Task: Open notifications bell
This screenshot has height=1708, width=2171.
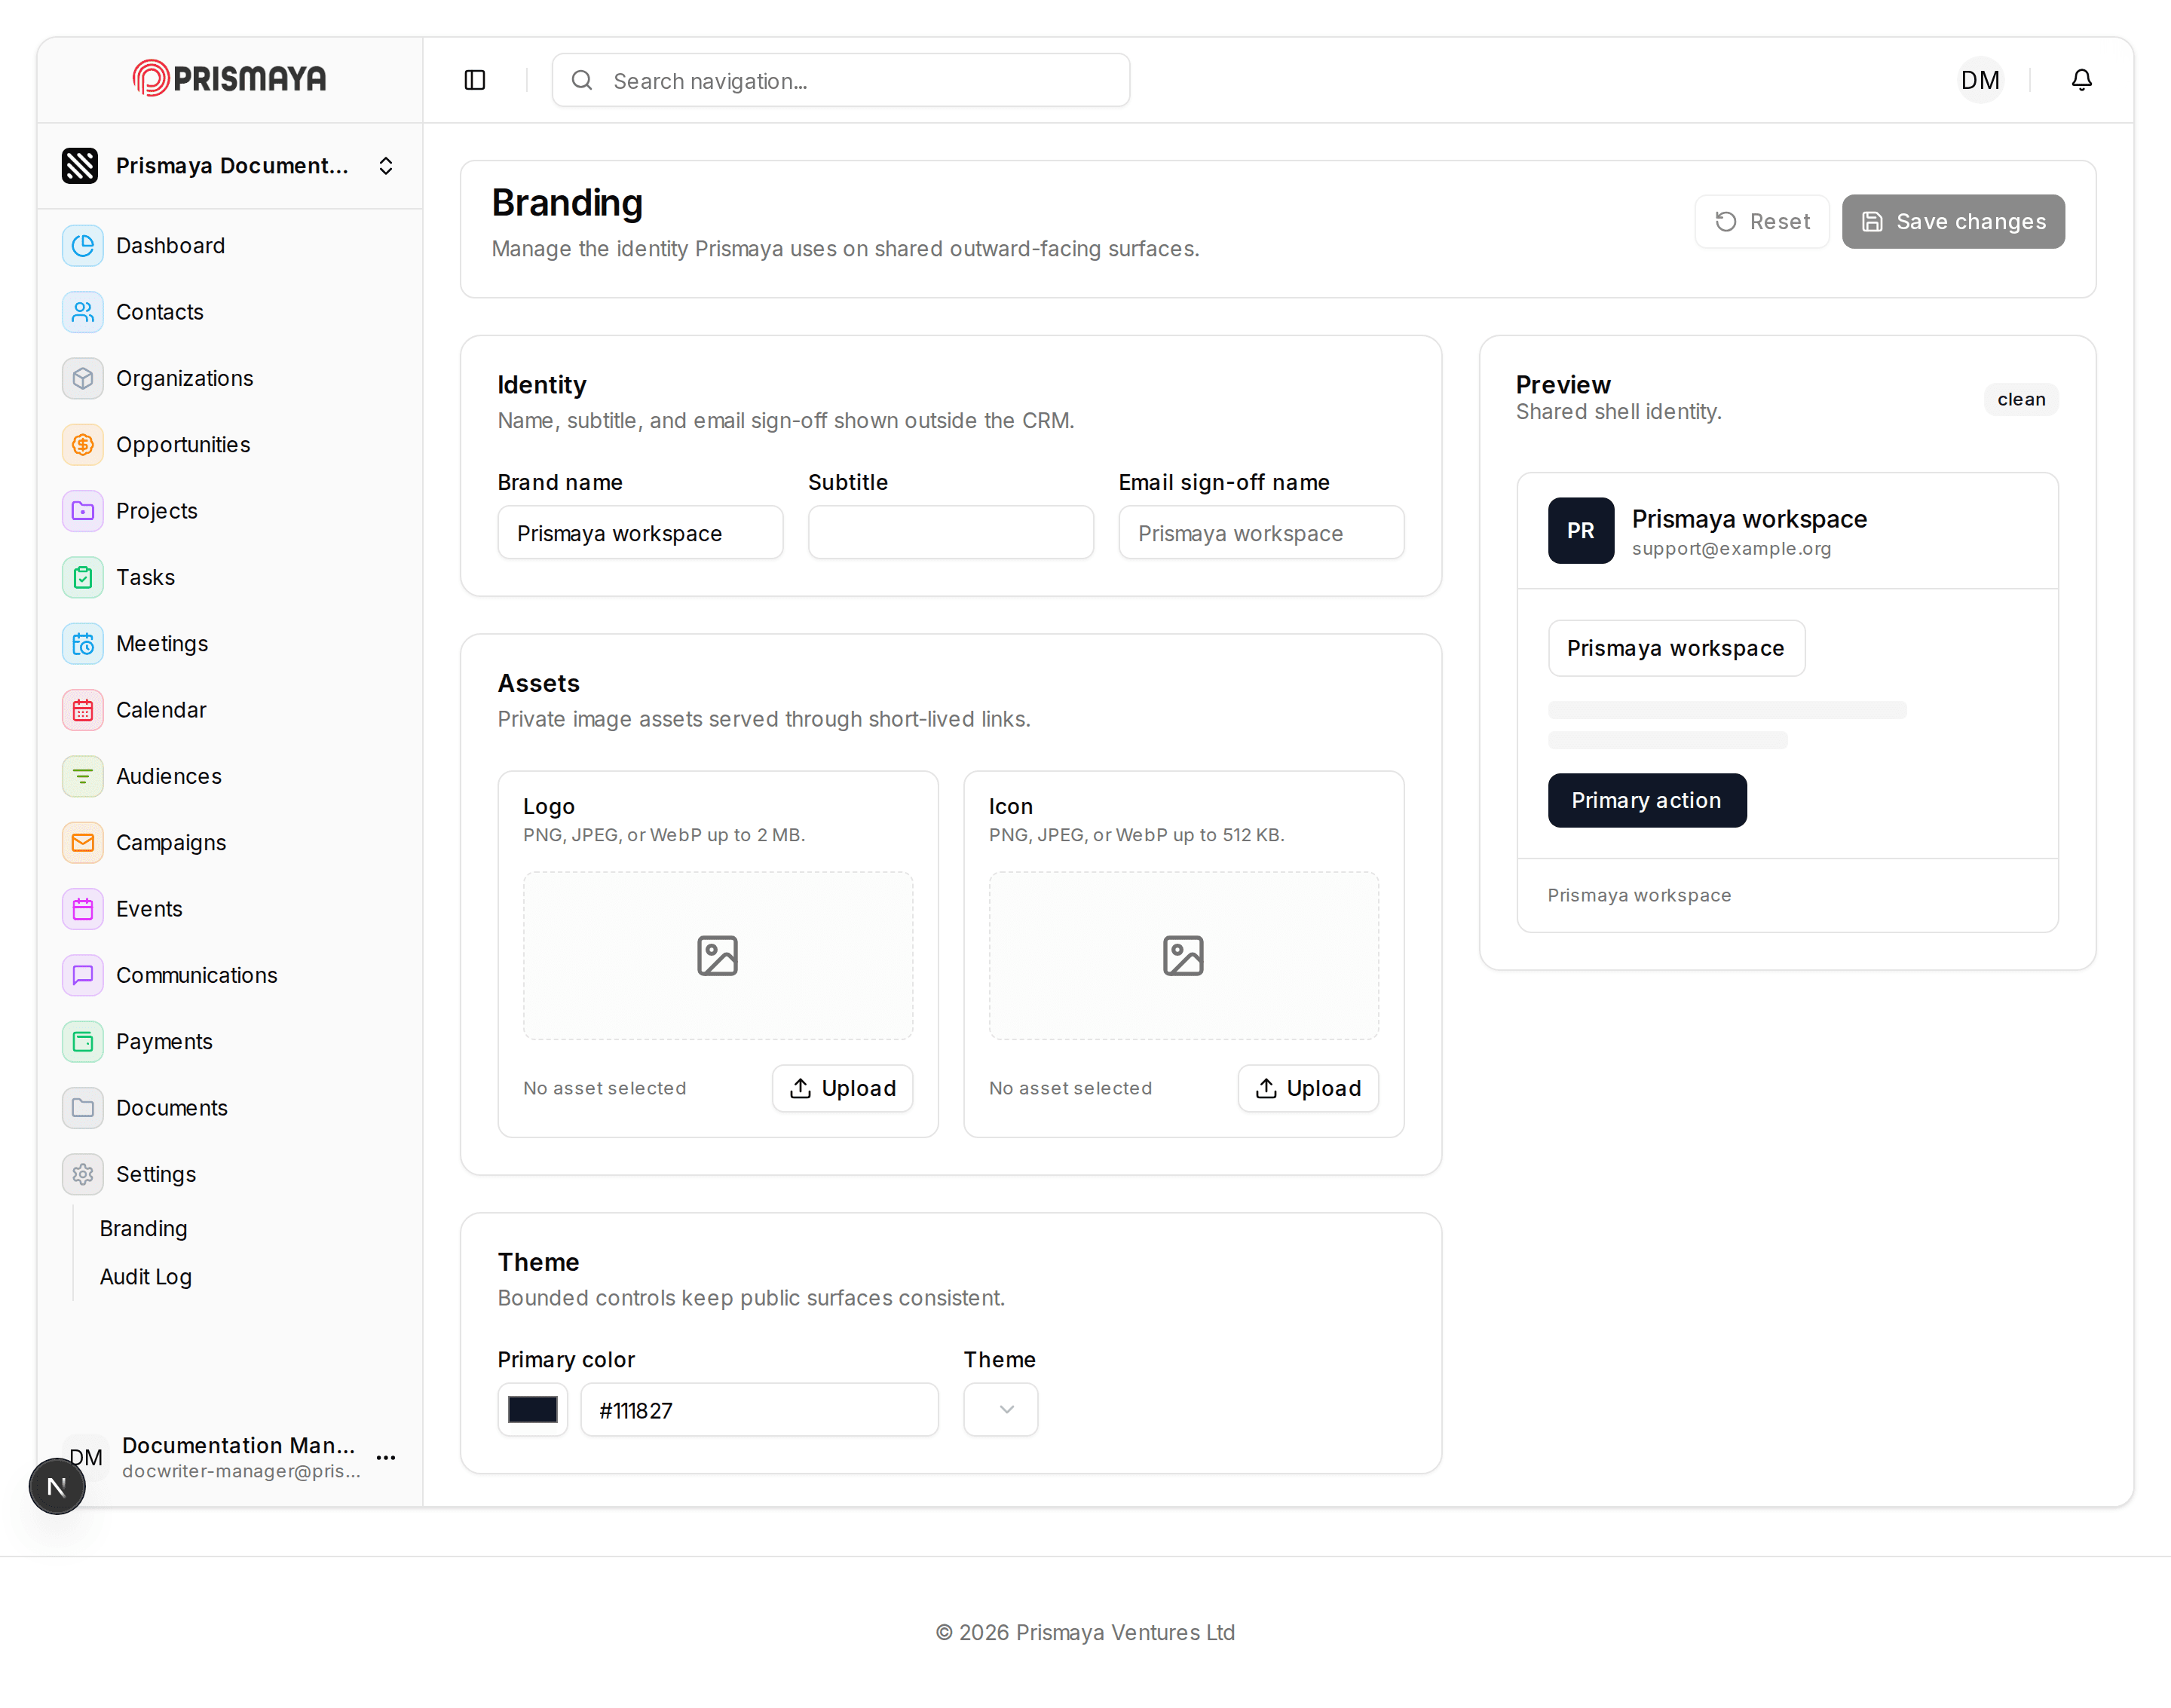Action: point(2081,80)
